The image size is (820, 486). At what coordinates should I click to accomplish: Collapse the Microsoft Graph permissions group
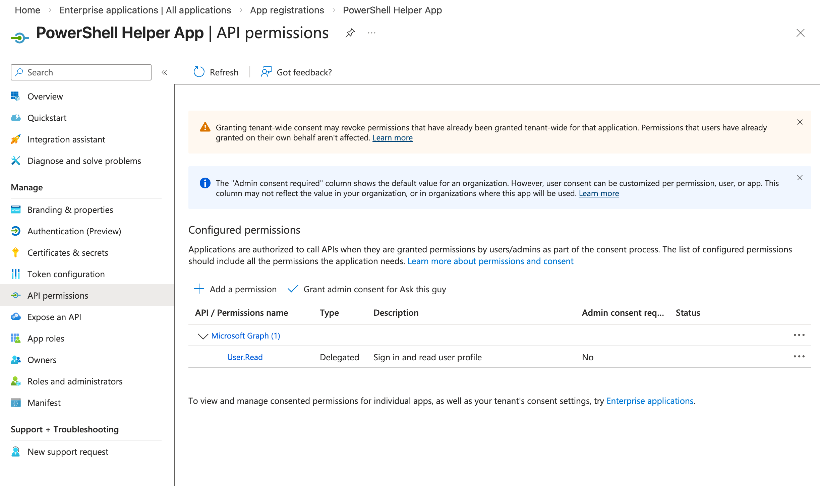[x=203, y=336]
